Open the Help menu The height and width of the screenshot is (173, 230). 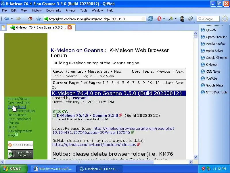(110, 10)
